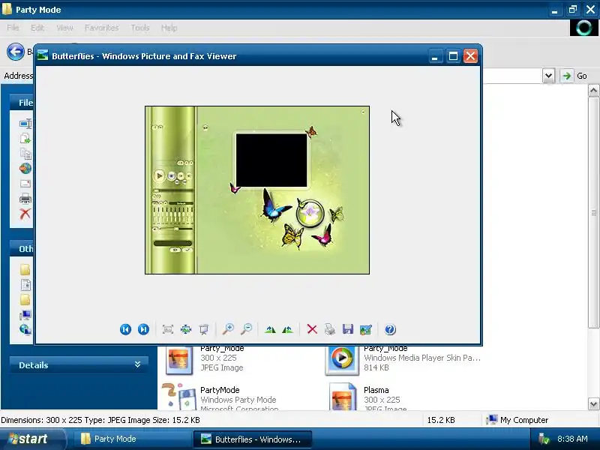600x450 pixels.
Task: Select the PartyMode Windows Party Mode file
Action: pos(220,397)
